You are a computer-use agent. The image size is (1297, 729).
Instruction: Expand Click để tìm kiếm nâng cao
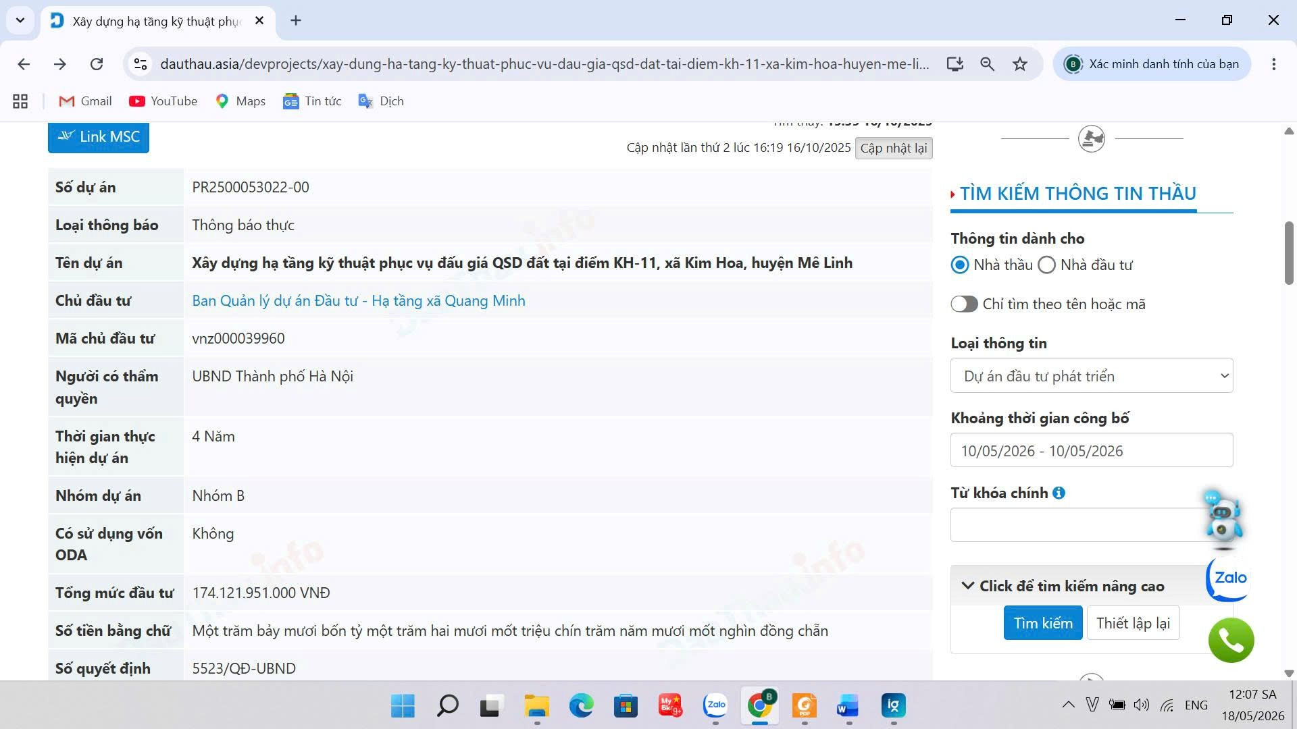[x=1071, y=586]
